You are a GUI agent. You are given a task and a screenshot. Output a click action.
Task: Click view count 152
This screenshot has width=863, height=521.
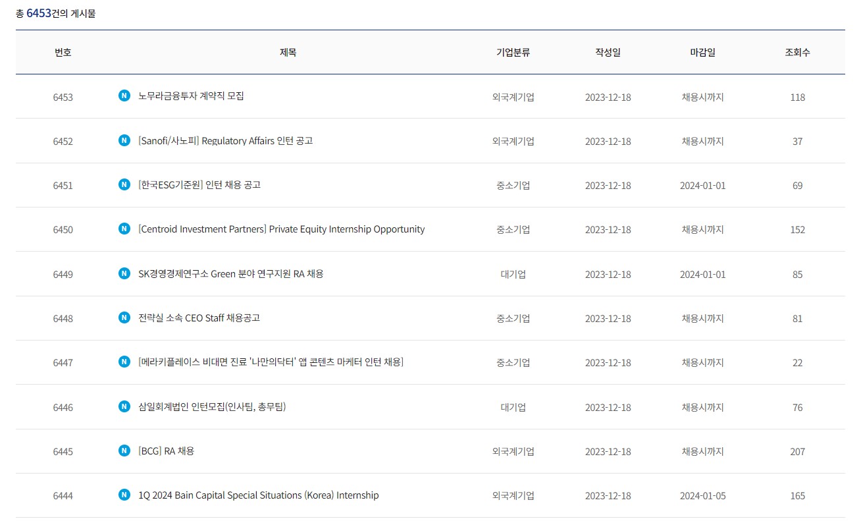pyautogui.click(x=797, y=230)
